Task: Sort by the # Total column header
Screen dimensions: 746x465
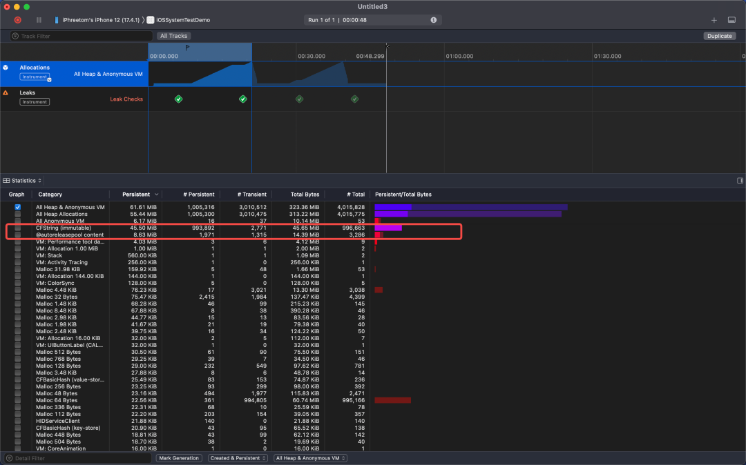Action: [x=356, y=195]
